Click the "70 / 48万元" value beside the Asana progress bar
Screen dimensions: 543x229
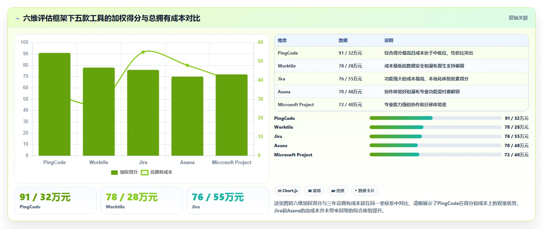point(516,146)
